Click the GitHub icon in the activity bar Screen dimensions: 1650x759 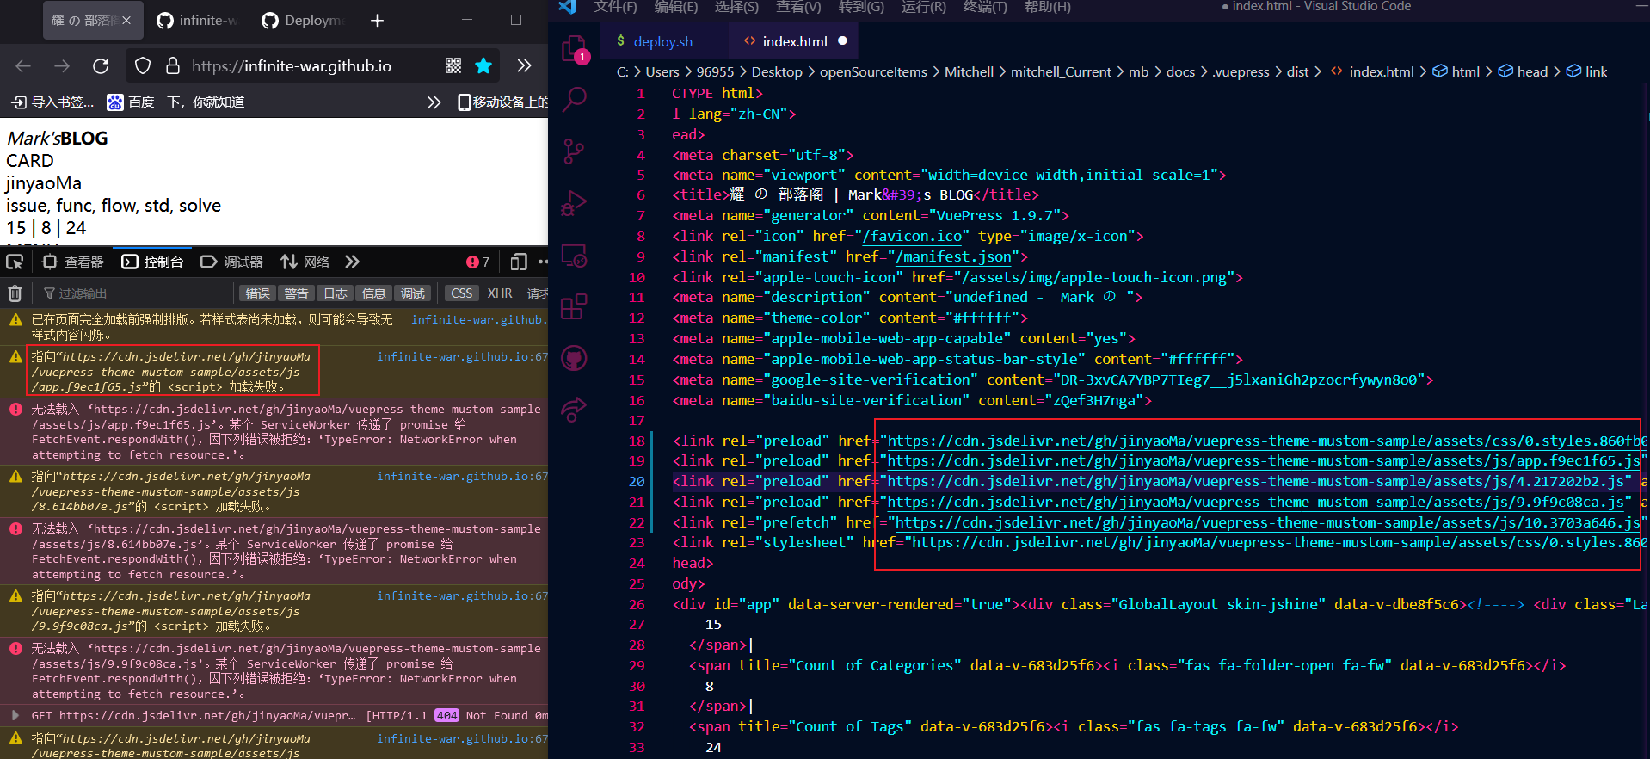pos(574,358)
